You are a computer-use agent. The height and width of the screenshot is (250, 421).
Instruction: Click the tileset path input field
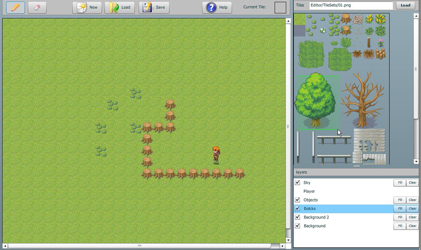[x=351, y=6]
